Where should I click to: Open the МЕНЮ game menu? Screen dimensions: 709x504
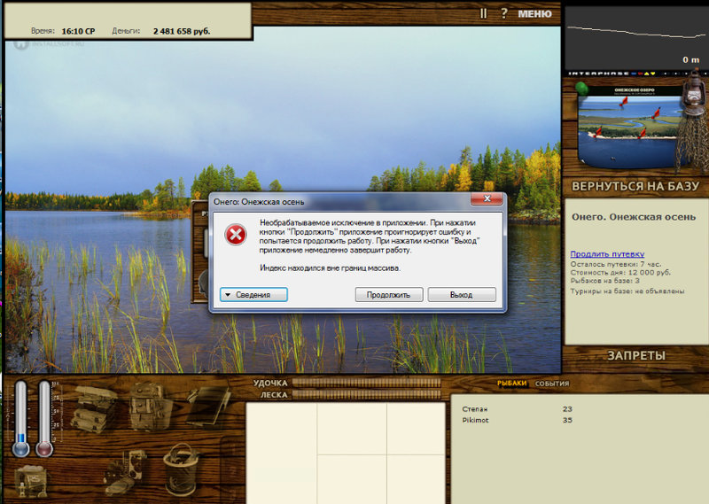535,14
